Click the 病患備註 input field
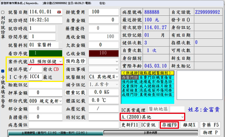The width and height of the screenshot is (225, 137). 73,125
